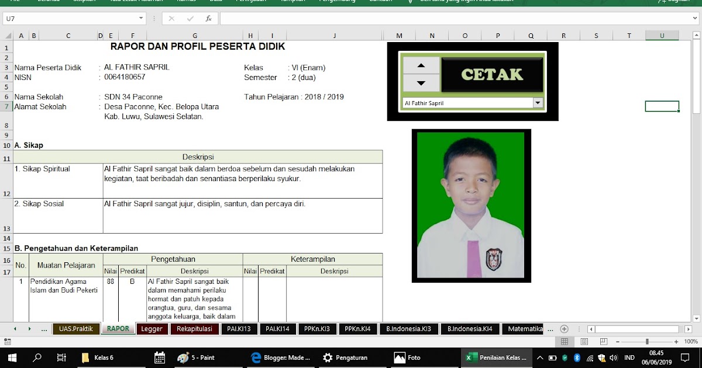The height and width of the screenshot is (368, 702).
Task: Switch to the UAS.Praktik sheet tab
Action: (76, 329)
